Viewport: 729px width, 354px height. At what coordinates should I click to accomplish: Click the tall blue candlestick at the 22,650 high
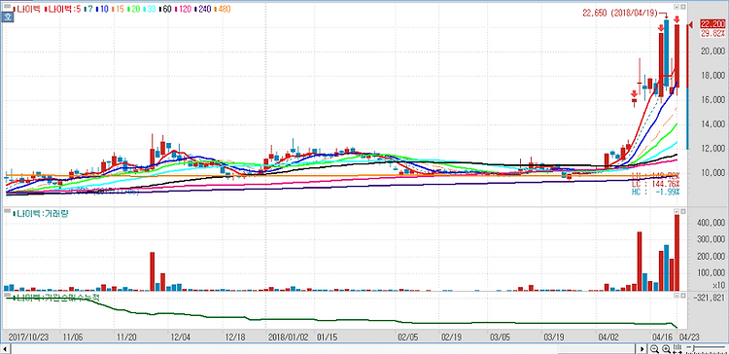tap(666, 53)
